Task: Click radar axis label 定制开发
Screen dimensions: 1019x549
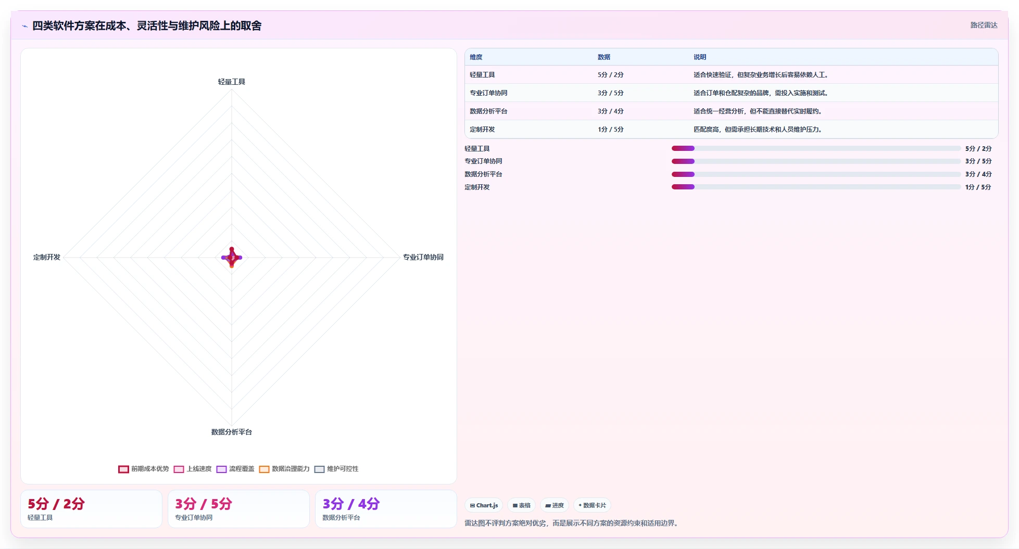Action: 47,257
